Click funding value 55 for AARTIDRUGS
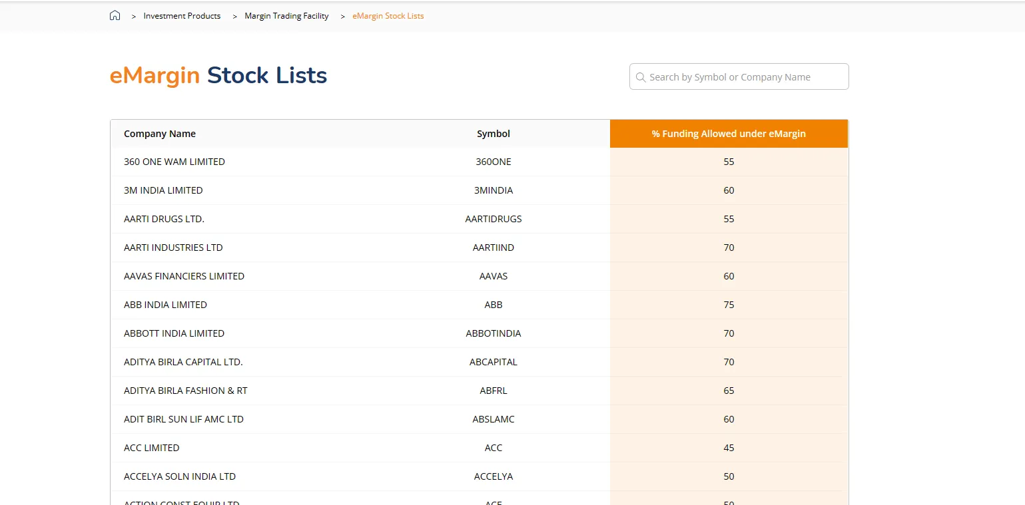 (729, 219)
